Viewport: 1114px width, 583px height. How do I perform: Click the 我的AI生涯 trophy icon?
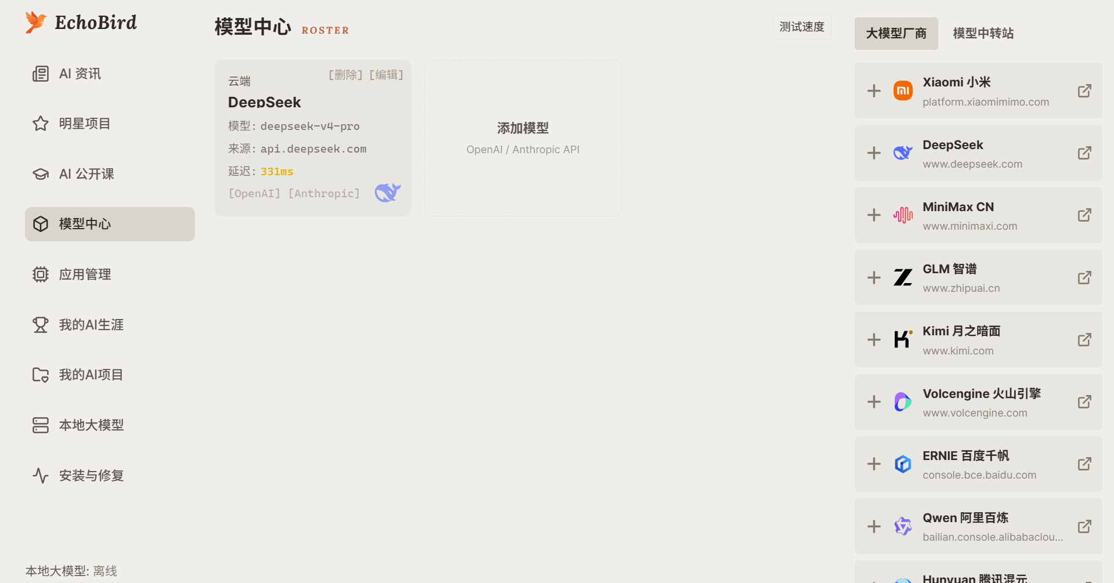coord(41,325)
